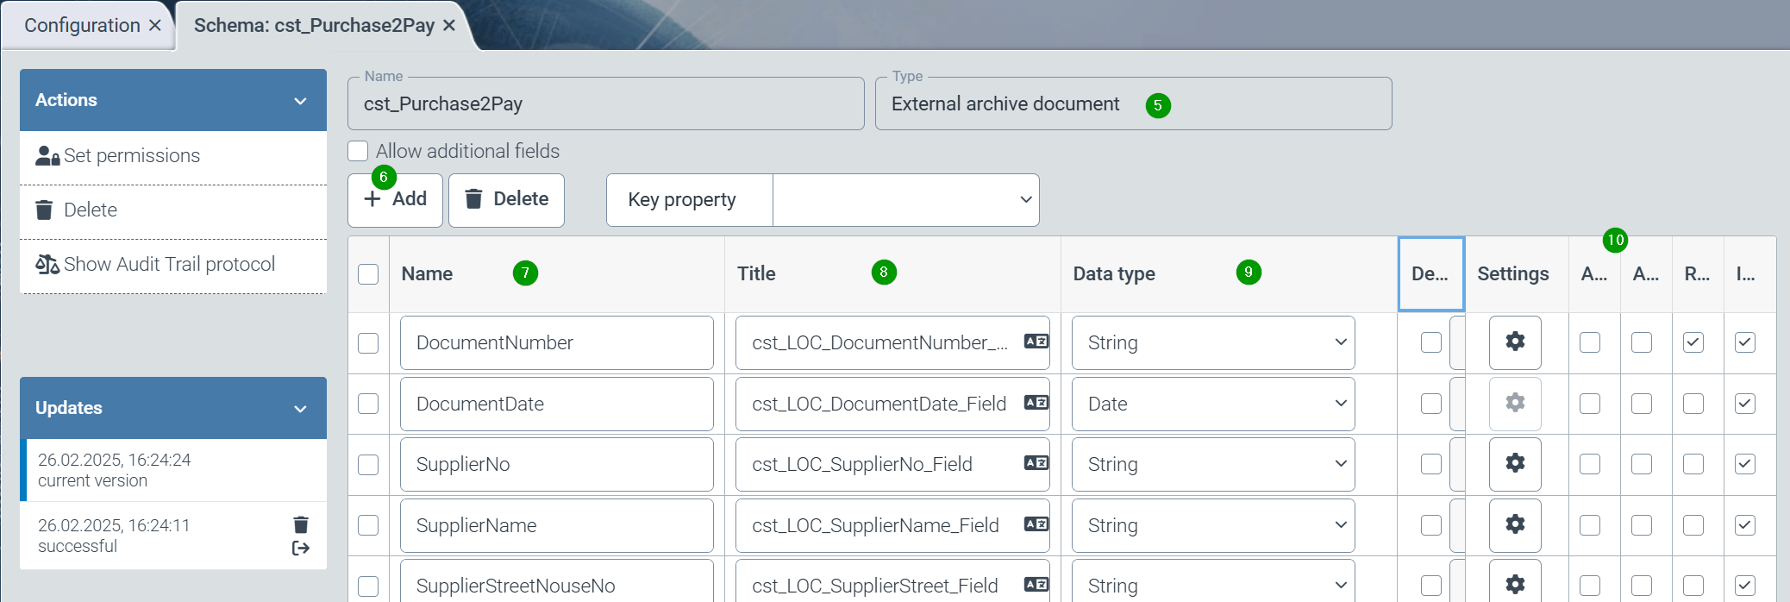Click the Add button
This screenshot has width=1790, height=602.
(396, 200)
